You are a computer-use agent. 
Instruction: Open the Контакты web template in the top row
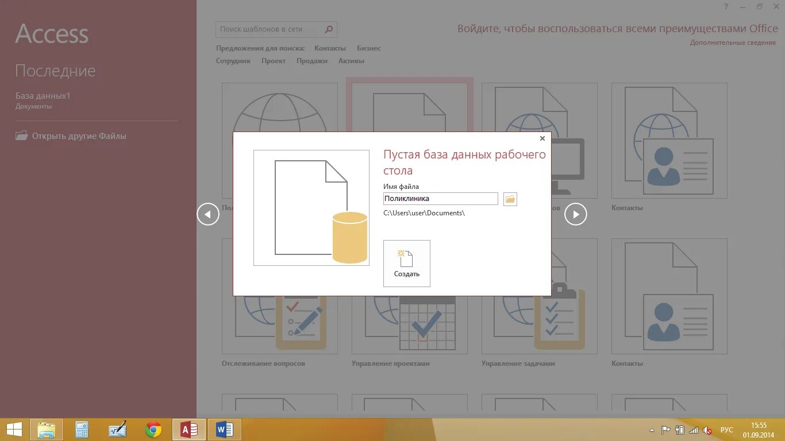(669, 141)
